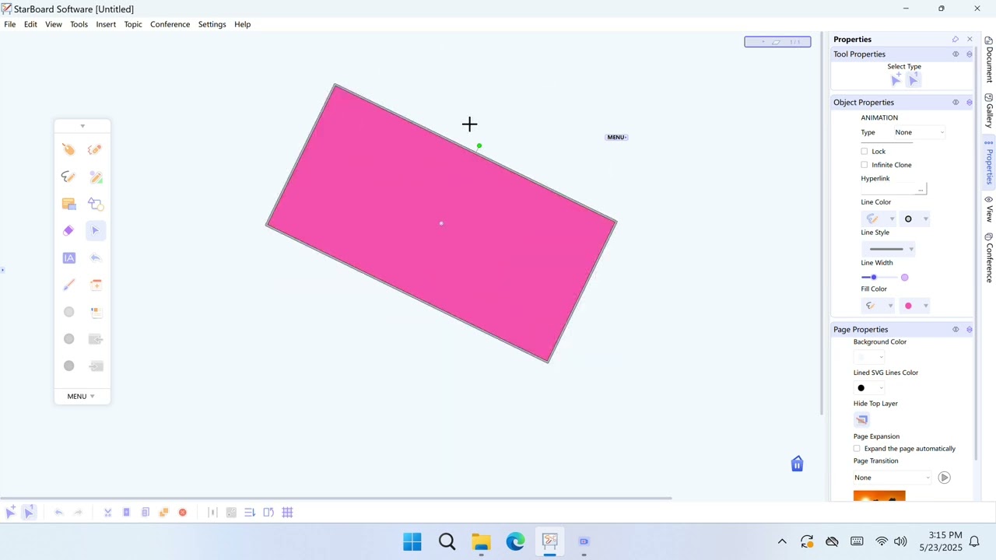Pin the Properties panel
Image resolution: width=996 pixels, height=560 pixels.
pyautogui.click(x=956, y=39)
